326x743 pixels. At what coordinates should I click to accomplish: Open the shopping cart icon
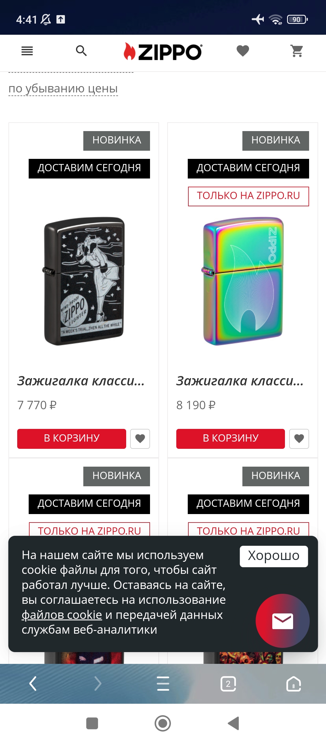point(297,51)
